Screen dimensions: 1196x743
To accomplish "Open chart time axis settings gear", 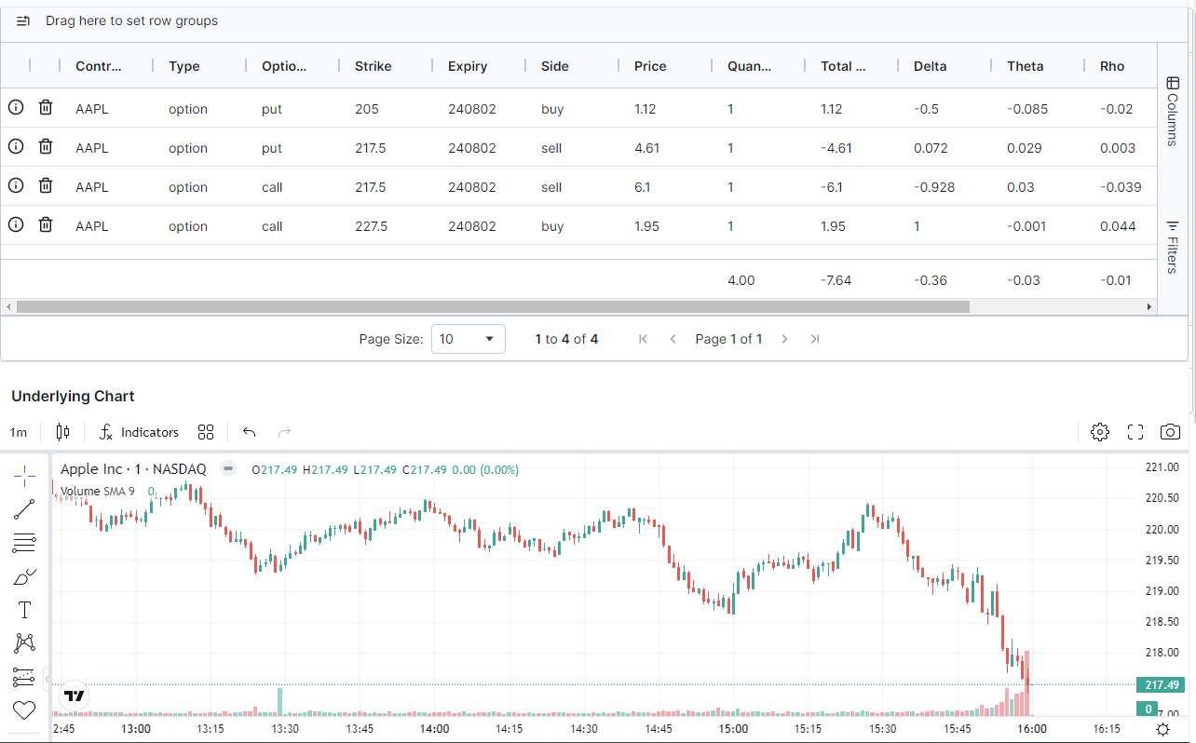I will pyautogui.click(x=1163, y=729).
